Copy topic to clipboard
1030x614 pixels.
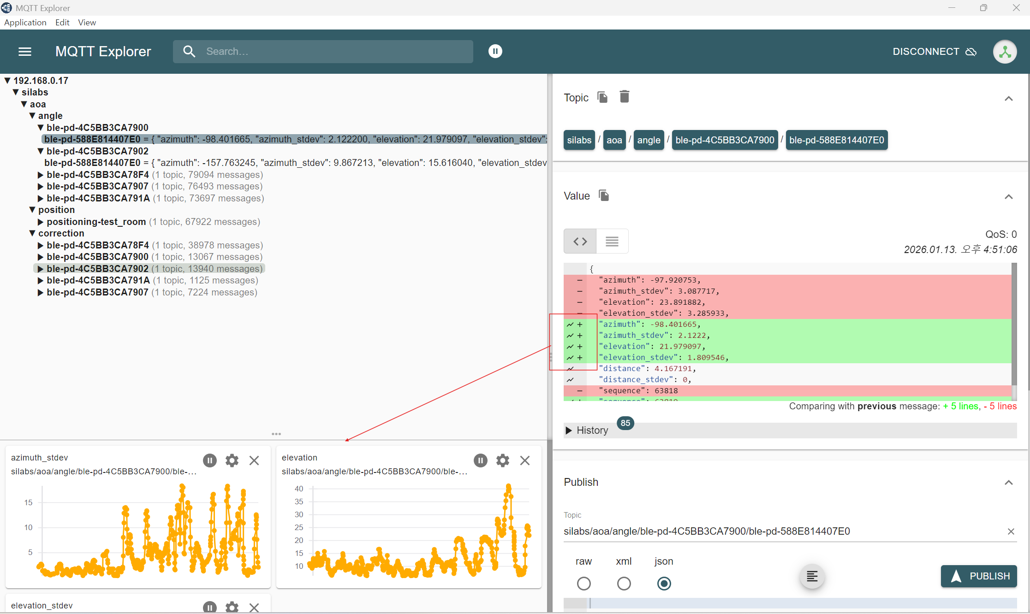[x=602, y=97]
